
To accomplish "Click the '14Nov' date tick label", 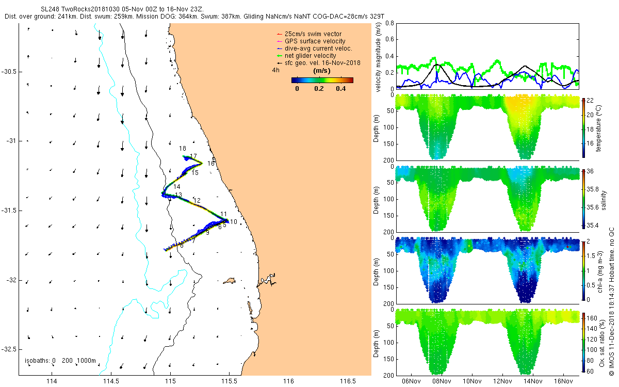I will 533,381.
